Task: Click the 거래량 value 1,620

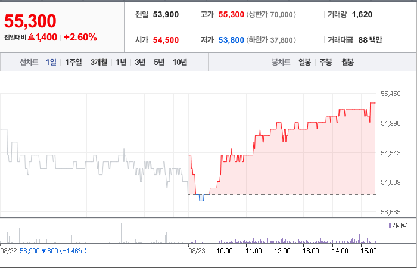Action: (362, 15)
